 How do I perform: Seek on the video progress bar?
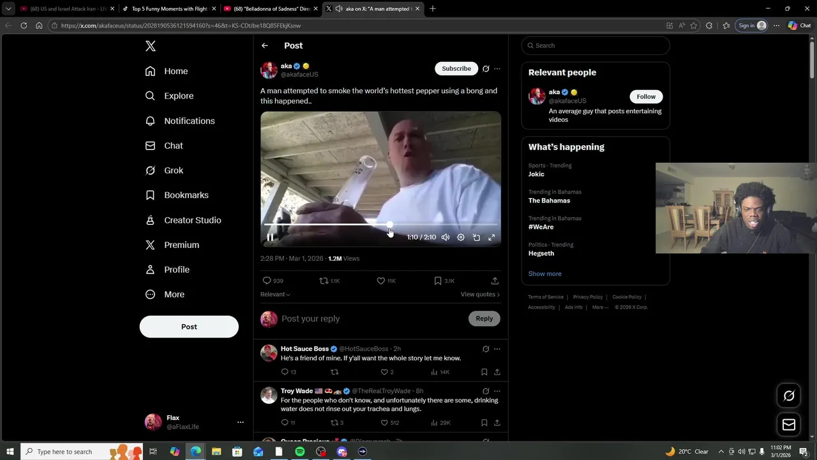pos(380,224)
